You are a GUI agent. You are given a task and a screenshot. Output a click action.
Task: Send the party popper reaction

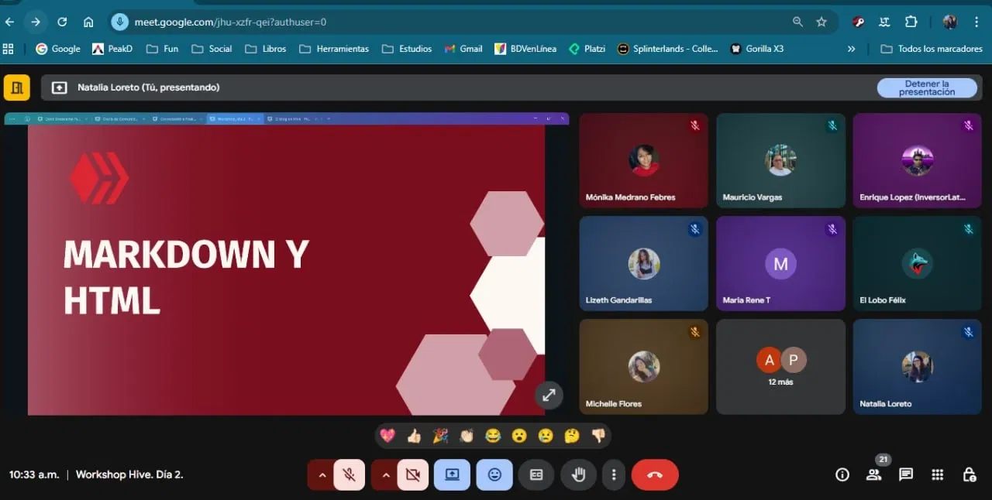click(440, 436)
